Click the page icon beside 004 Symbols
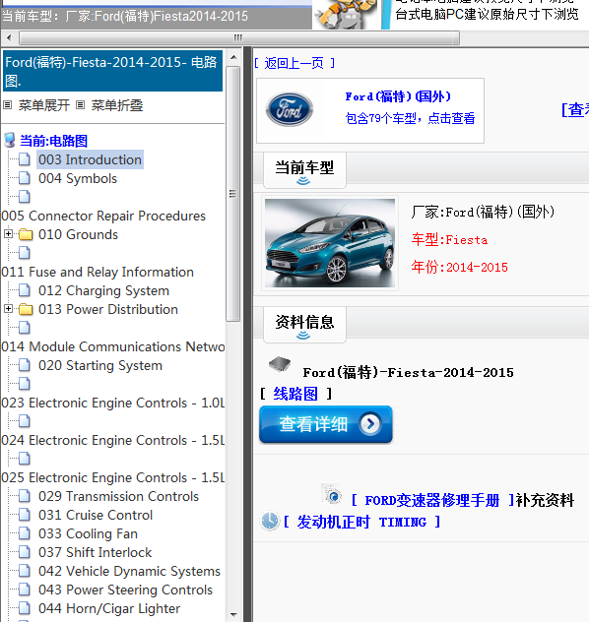Image resolution: width=589 pixels, height=622 pixels. pyautogui.click(x=25, y=178)
